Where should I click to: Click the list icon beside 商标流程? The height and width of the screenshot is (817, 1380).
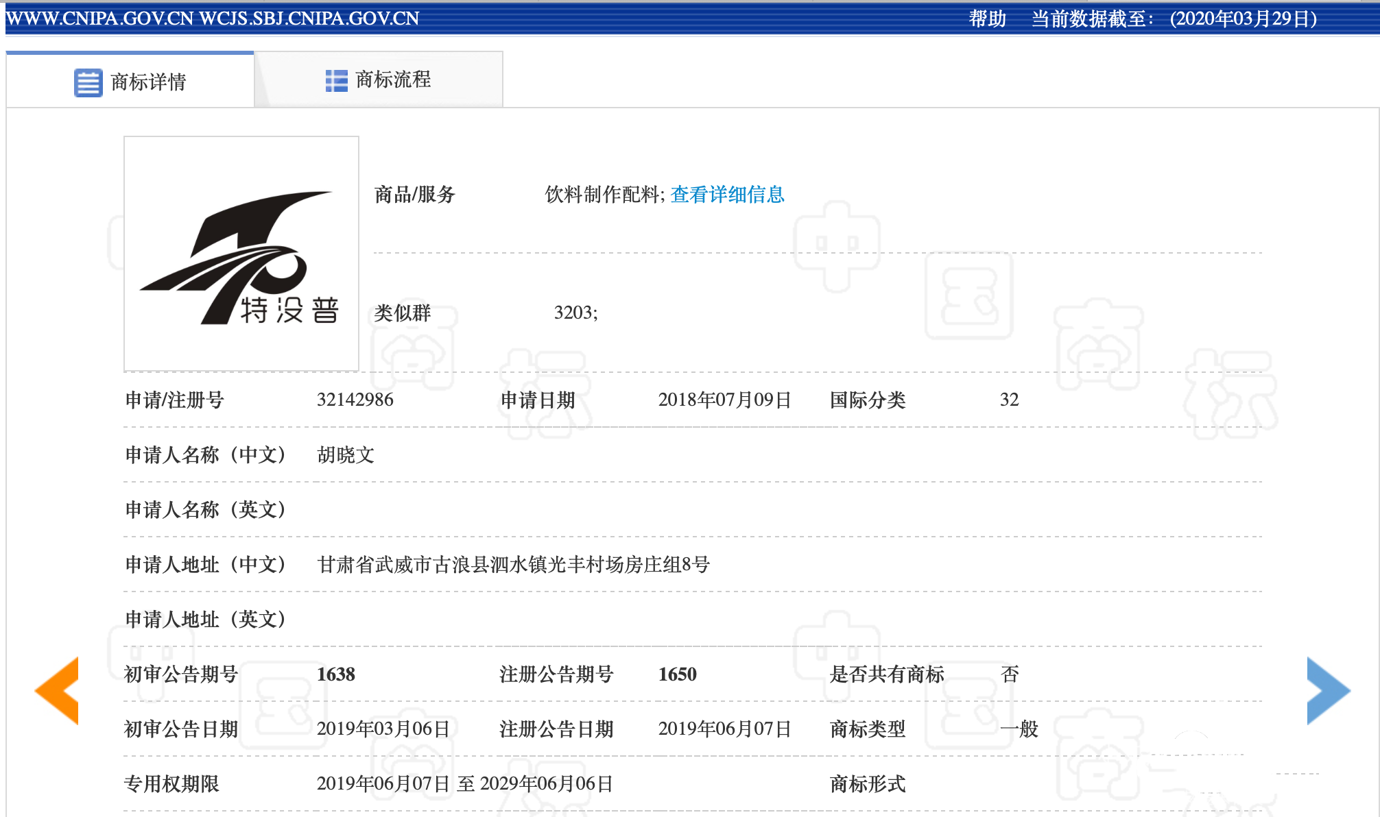(x=336, y=81)
